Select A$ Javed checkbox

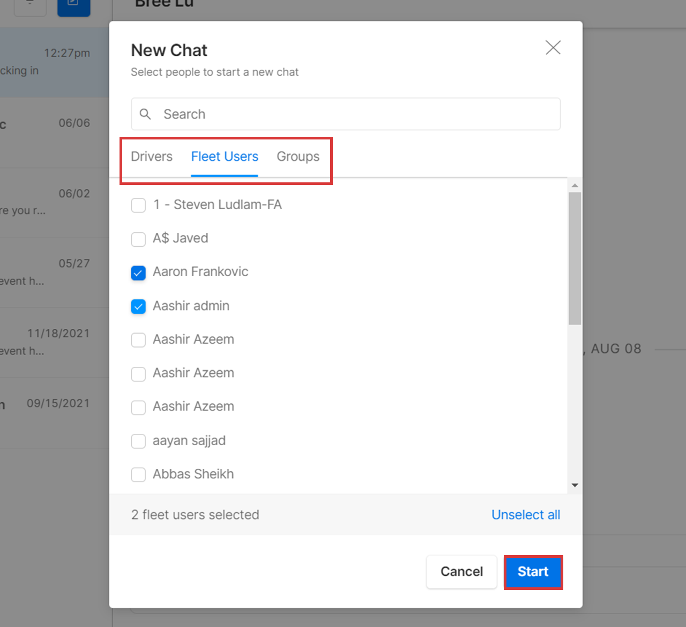coord(138,239)
